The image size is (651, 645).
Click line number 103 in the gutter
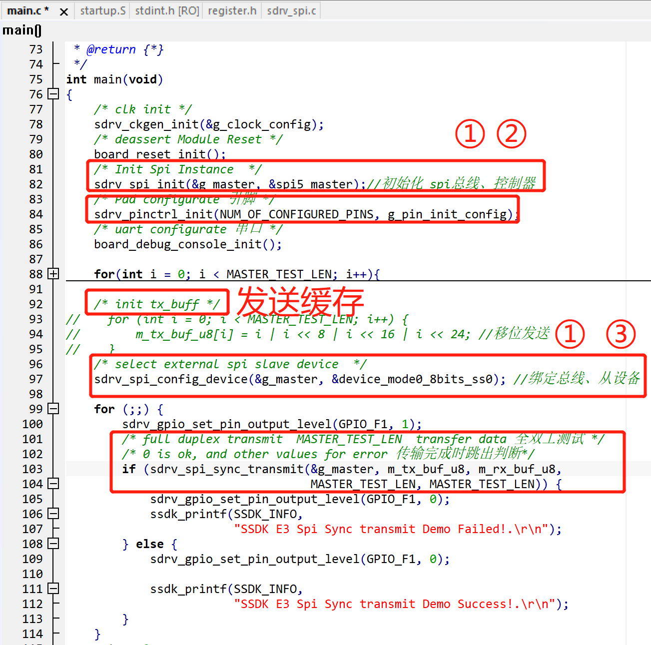pyautogui.click(x=32, y=469)
